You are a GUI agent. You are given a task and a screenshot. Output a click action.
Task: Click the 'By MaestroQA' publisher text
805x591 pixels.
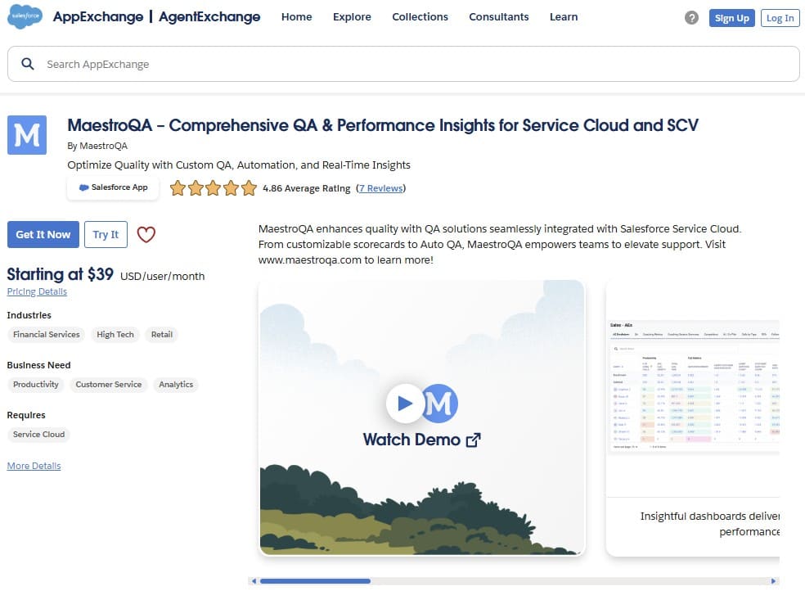coord(97,146)
